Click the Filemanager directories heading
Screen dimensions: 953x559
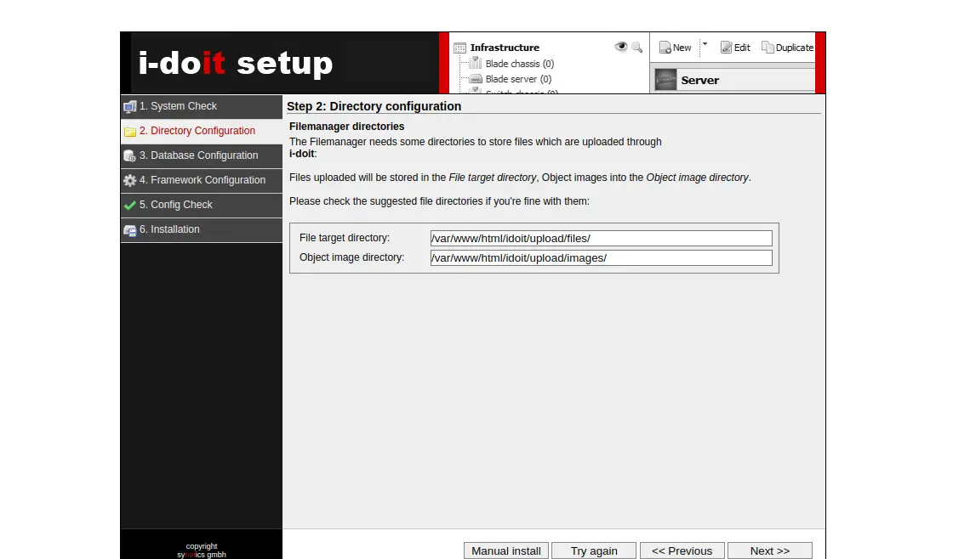tap(346, 127)
